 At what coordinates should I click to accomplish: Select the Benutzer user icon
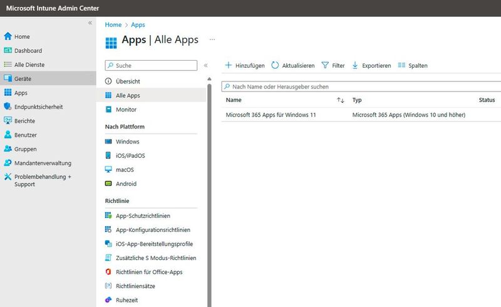[x=8, y=135]
